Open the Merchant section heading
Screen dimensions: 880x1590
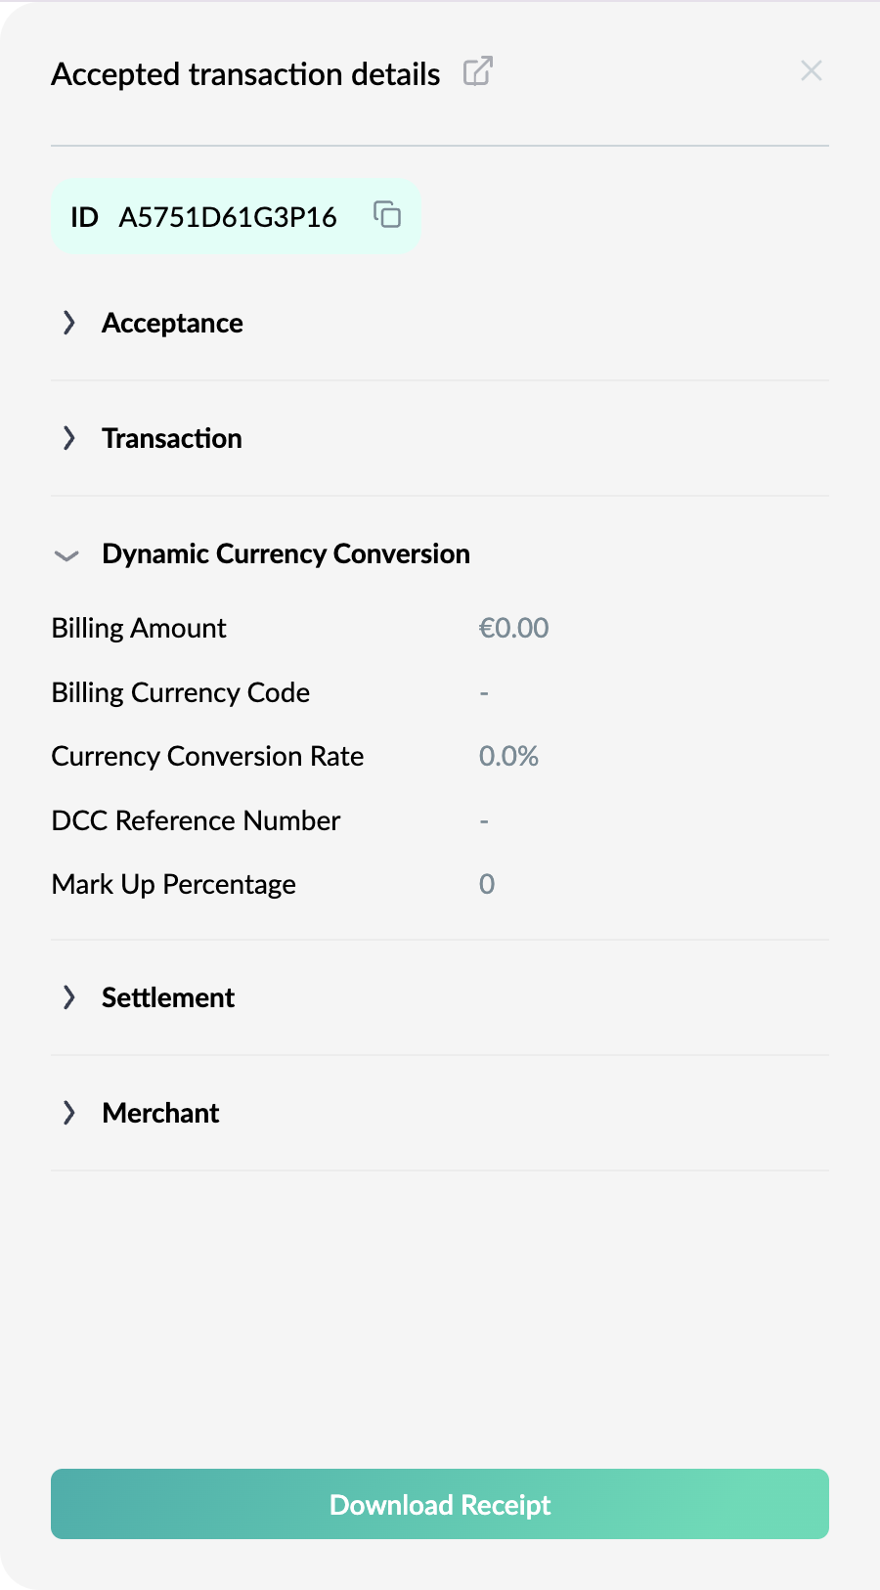160,1113
